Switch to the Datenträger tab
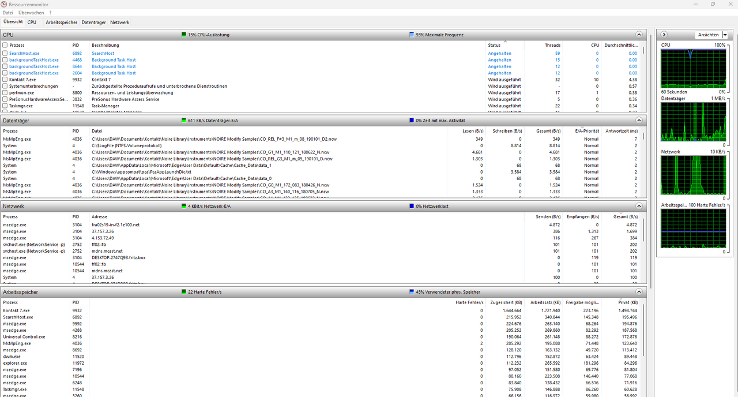Screen dimensions: 738x397 coord(94,22)
